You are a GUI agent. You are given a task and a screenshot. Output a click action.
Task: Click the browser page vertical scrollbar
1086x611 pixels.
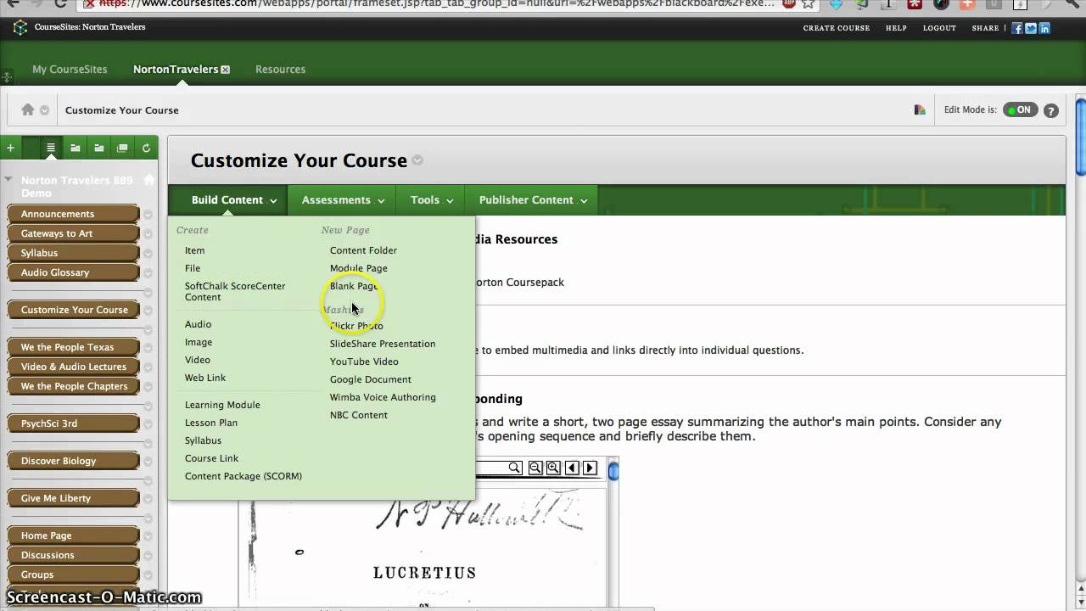point(1080,136)
